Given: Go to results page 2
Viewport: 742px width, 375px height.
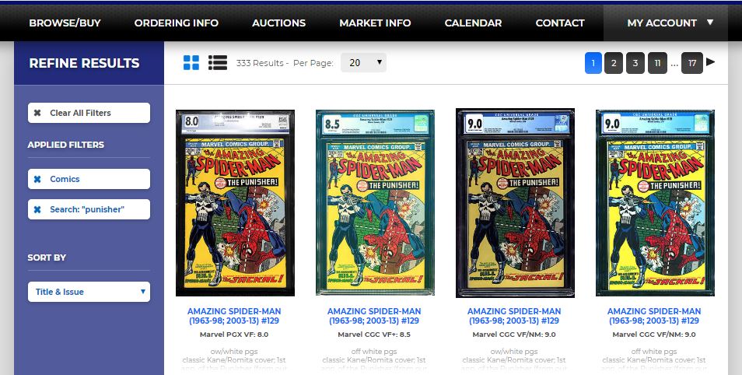Looking at the screenshot, I should (x=614, y=63).
